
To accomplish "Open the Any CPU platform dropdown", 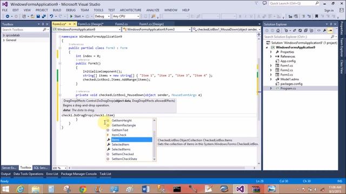I will 126,16.
